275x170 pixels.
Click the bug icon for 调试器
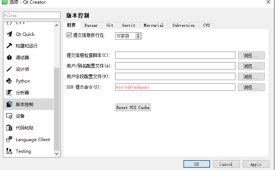[x=9, y=57]
